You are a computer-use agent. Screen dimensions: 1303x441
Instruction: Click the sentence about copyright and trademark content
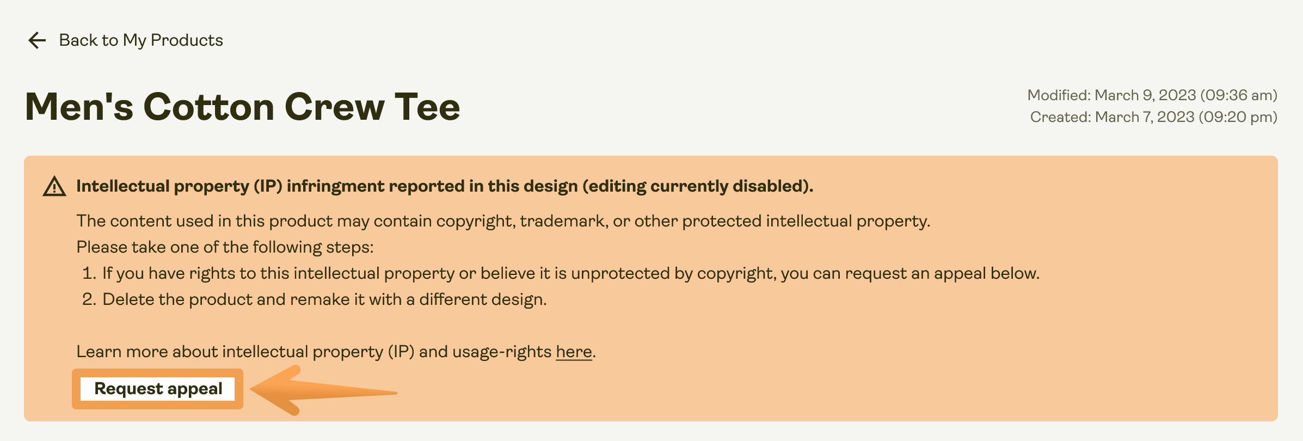click(x=503, y=221)
